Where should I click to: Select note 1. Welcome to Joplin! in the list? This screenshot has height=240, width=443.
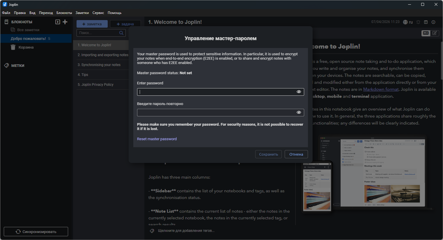101,45
